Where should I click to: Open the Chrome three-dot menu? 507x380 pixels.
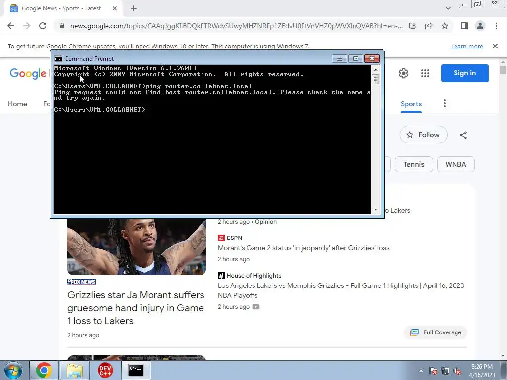[x=496, y=26]
